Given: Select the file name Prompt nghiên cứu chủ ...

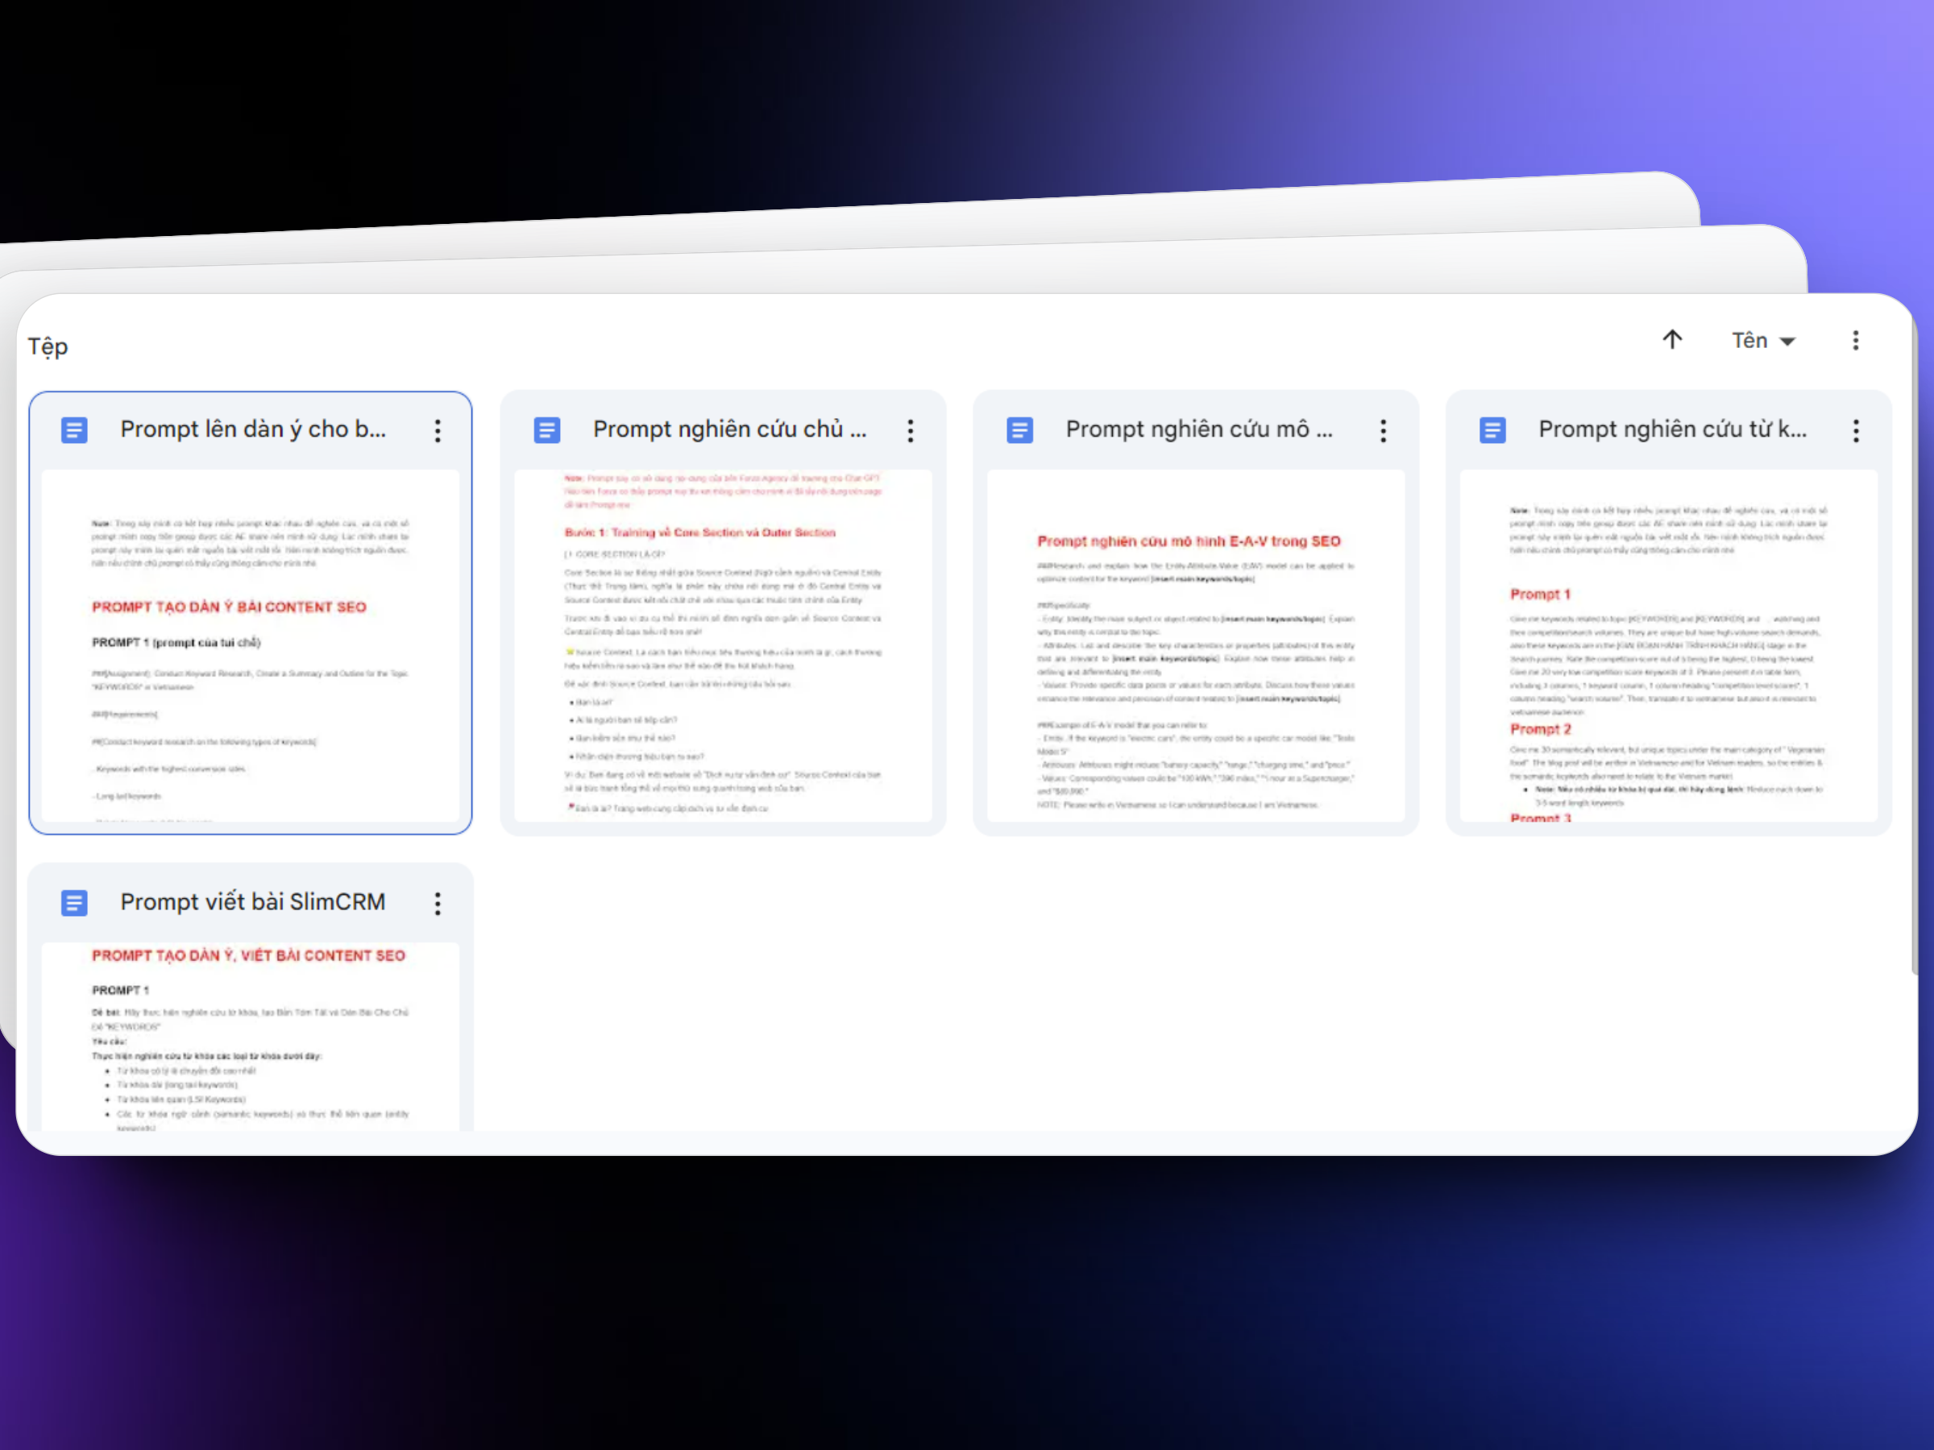Looking at the screenshot, I should 729,429.
